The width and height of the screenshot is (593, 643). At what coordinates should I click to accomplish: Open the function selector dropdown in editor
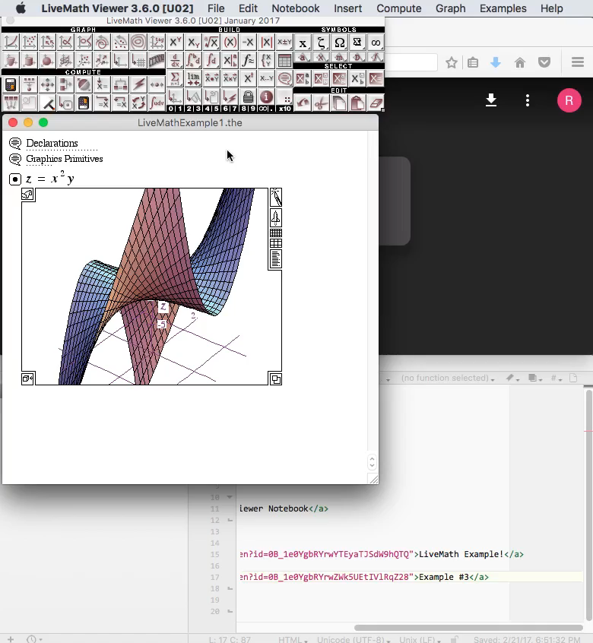(448, 378)
